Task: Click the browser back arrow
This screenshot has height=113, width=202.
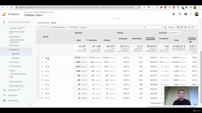Action: 3,7
